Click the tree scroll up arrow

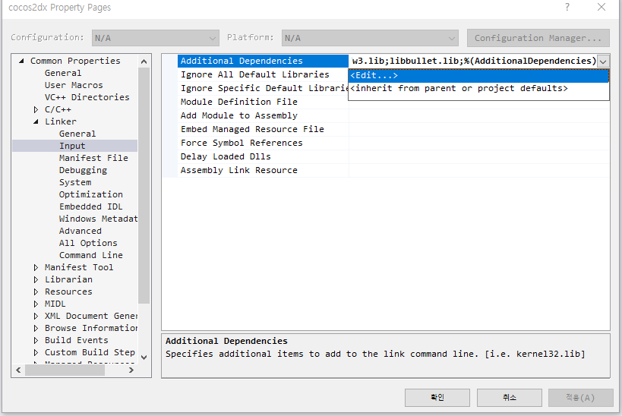pos(144,61)
